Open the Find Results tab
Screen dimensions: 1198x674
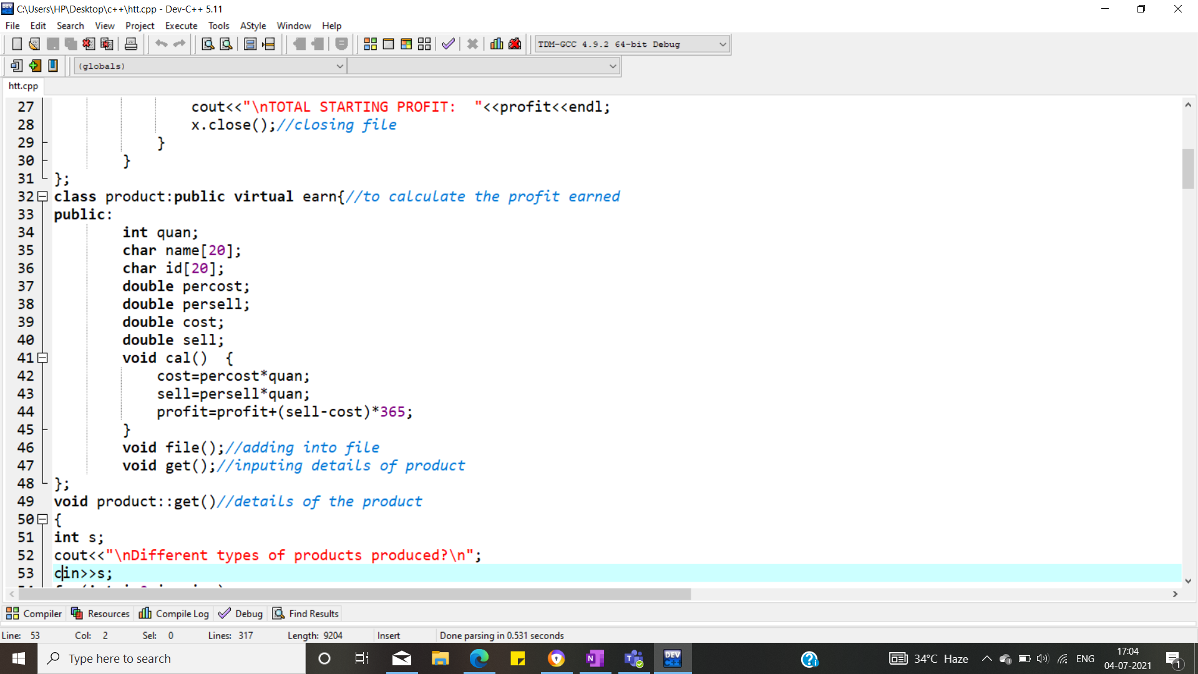click(306, 614)
